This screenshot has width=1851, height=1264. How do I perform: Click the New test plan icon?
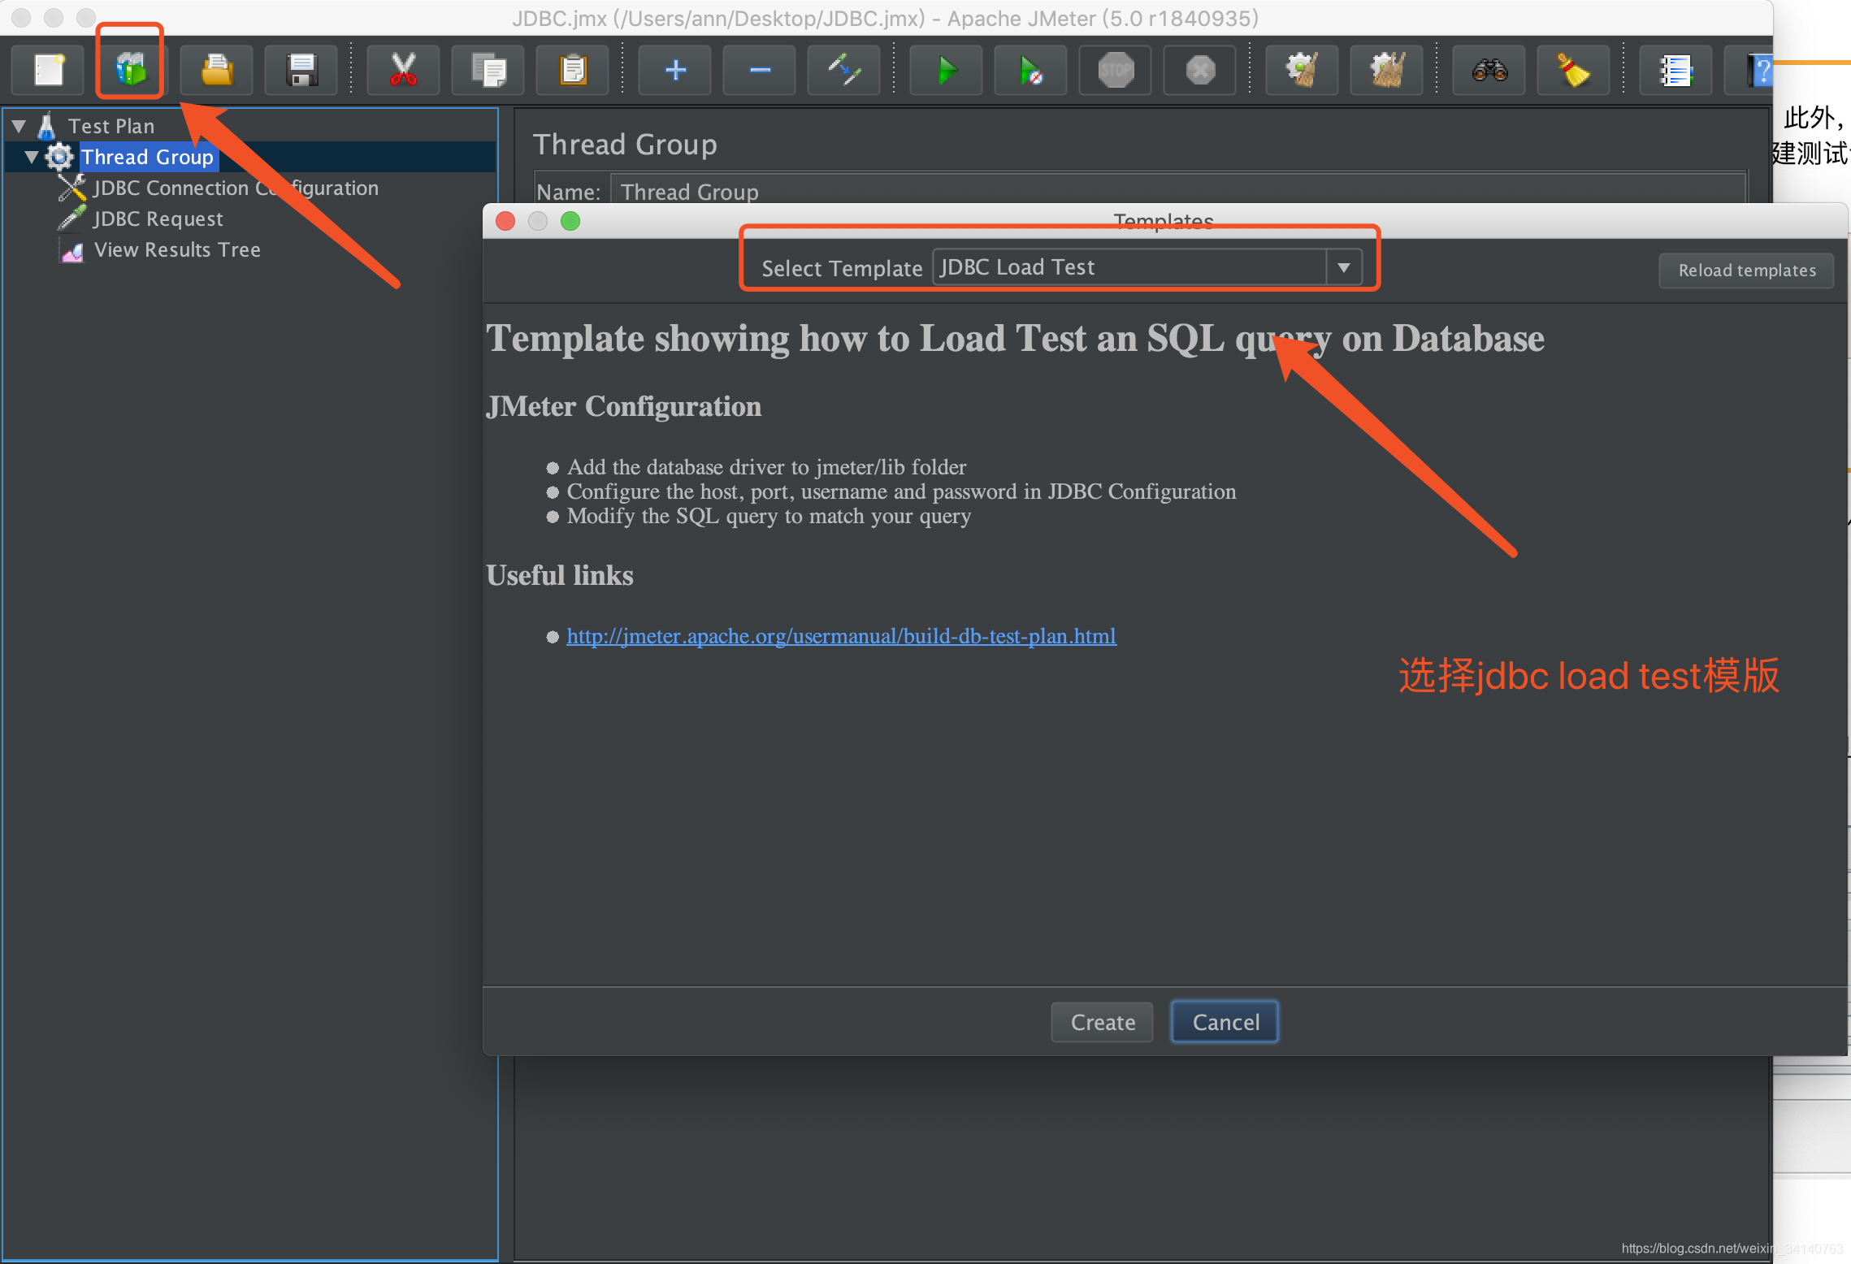click(49, 70)
